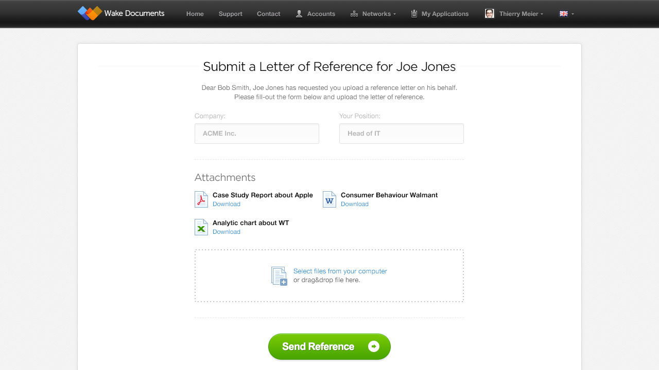
Task: Click the Word icon for Consumer Behaviour Walmant
Action: [x=329, y=199]
